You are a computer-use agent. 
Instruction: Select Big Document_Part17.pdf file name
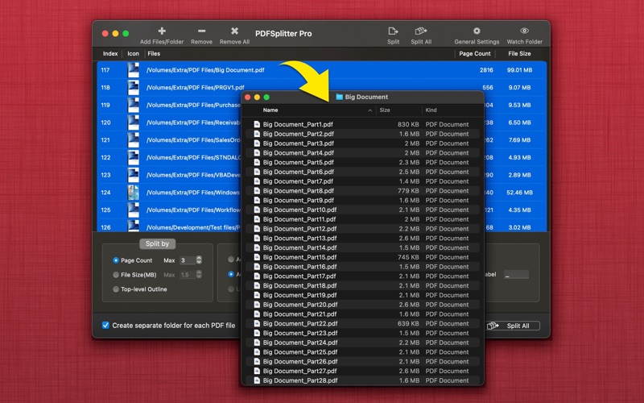[x=299, y=276]
